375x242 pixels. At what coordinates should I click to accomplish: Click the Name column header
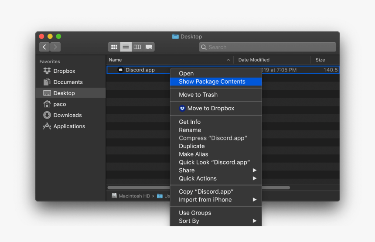coord(170,60)
